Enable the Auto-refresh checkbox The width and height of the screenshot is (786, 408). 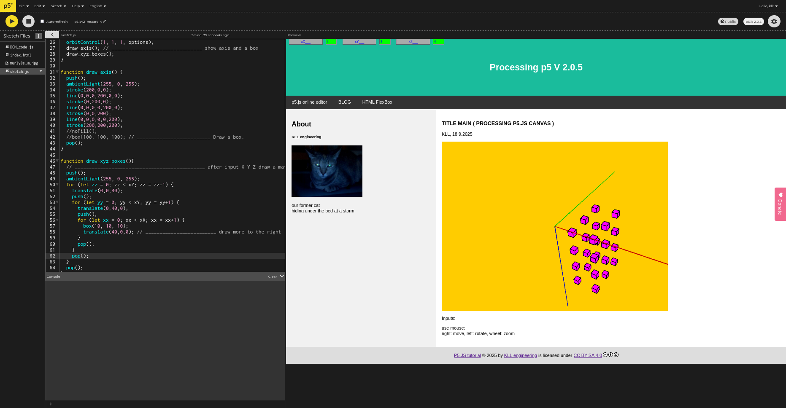point(42,21)
